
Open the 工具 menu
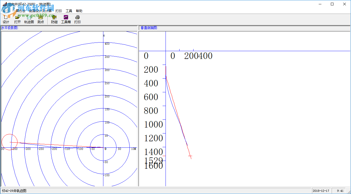click(69, 11)
